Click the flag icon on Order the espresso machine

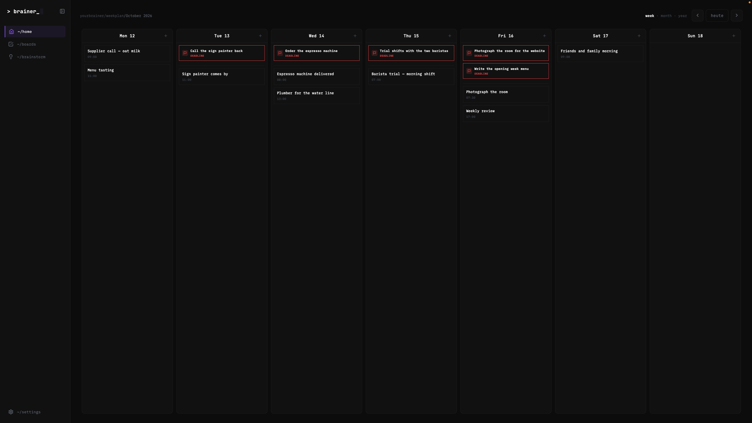coord(280,53)
